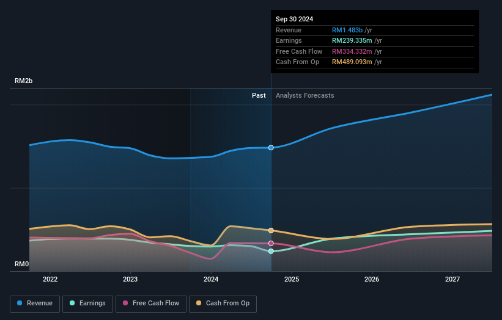This screenshot has width=502, height=320.
Task: Click the 2024 x-axis label
Action: click(x=211, y=280)
